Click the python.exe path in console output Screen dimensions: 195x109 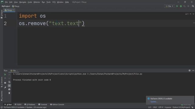(50, 74)
